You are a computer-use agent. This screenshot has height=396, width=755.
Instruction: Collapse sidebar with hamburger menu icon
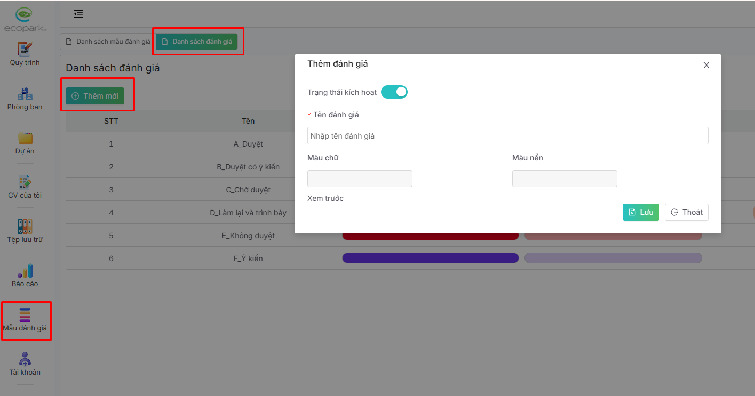coord(78,14)
